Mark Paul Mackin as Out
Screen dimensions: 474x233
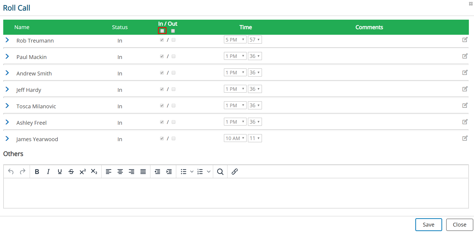[x=174, y=56]
